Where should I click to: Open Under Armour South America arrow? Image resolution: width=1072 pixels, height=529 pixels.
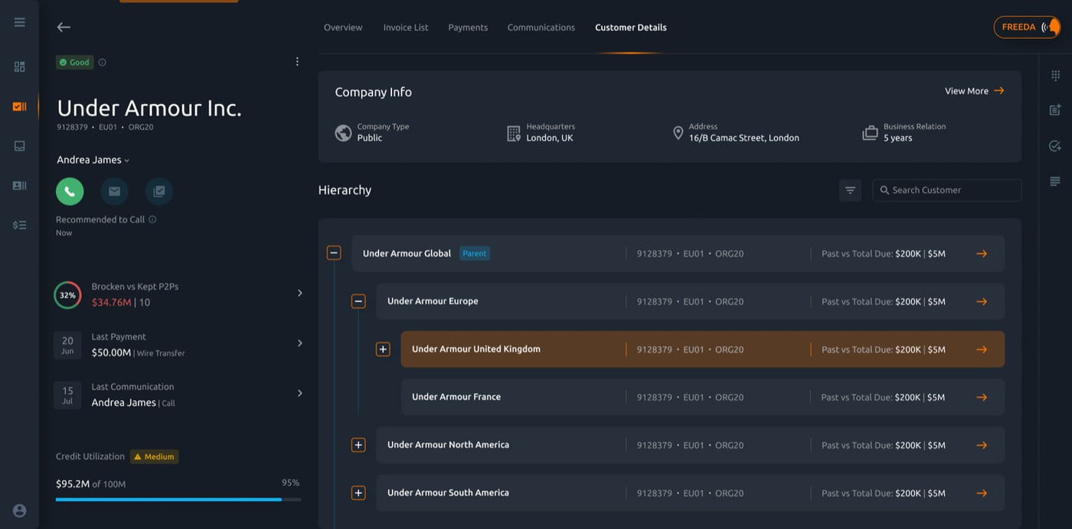pyautogui.click(x=982, y=493)
